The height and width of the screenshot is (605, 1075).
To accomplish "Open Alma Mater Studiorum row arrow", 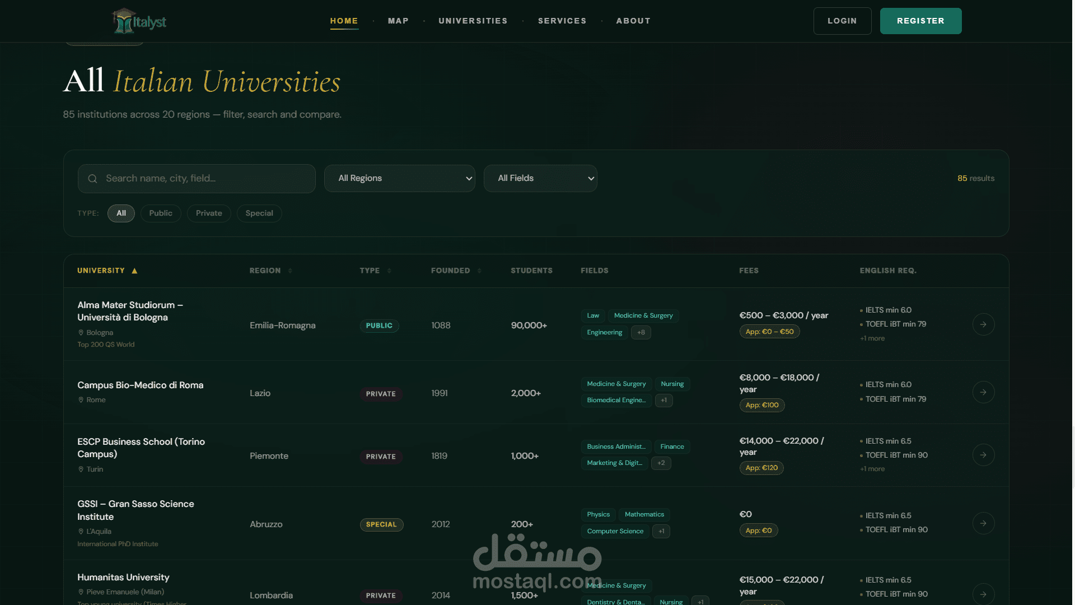I will coord(983,324).
